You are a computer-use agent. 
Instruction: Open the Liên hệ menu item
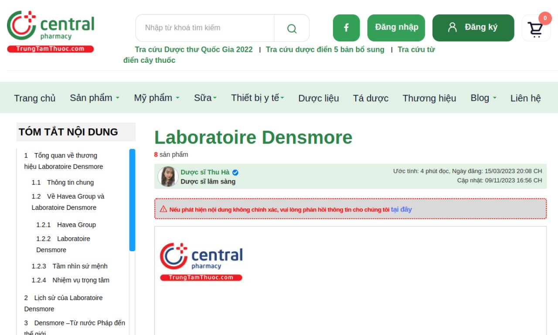click(526, 98)
